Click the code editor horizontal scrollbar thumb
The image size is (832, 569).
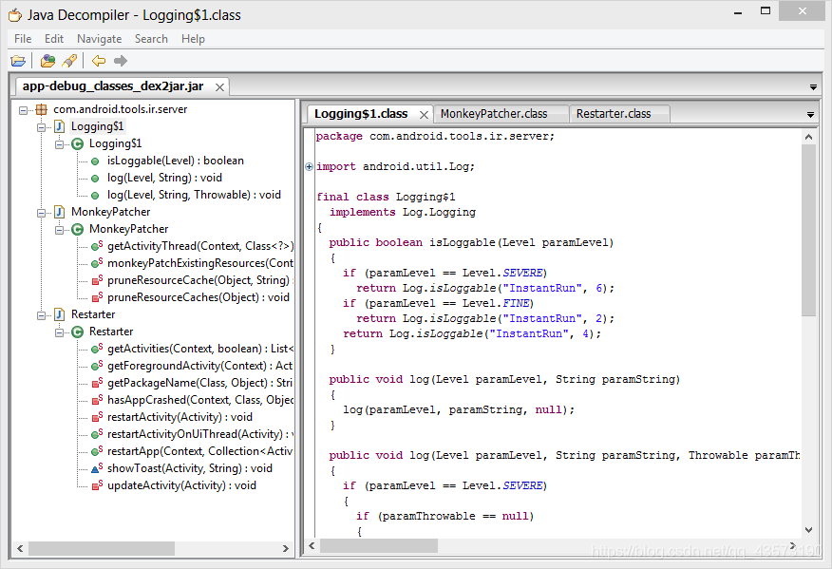[379, 545]
